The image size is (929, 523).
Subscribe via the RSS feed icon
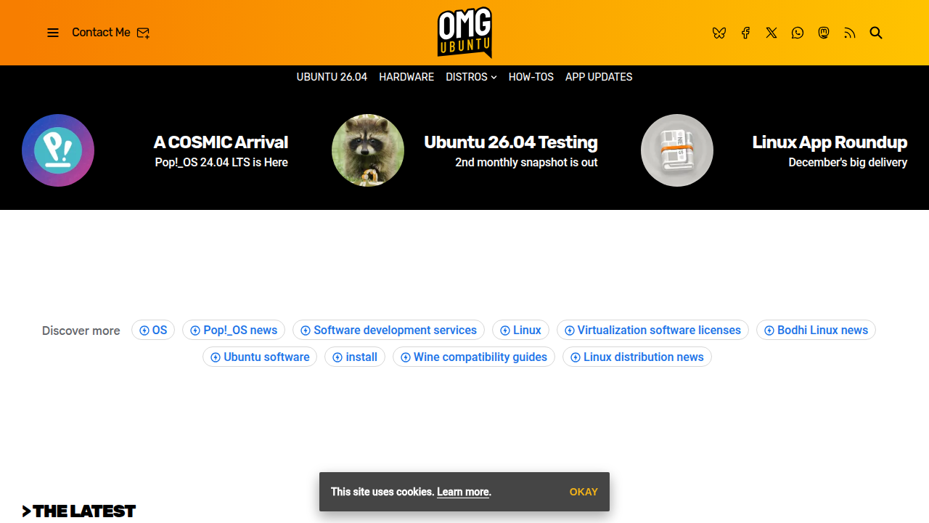click(x=850, y=33)
